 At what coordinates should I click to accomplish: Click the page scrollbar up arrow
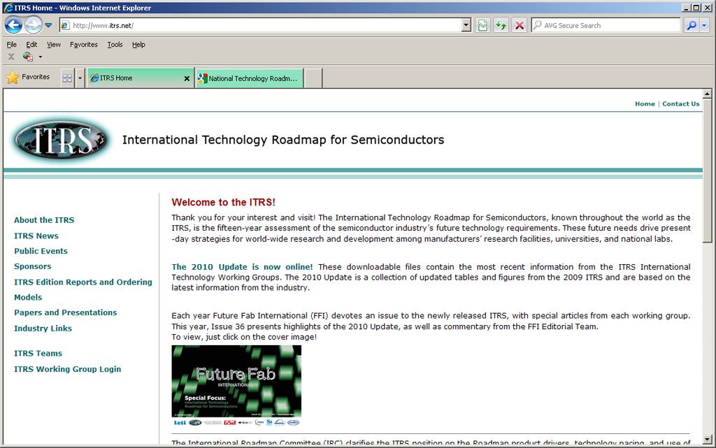(x=708, y=94)
